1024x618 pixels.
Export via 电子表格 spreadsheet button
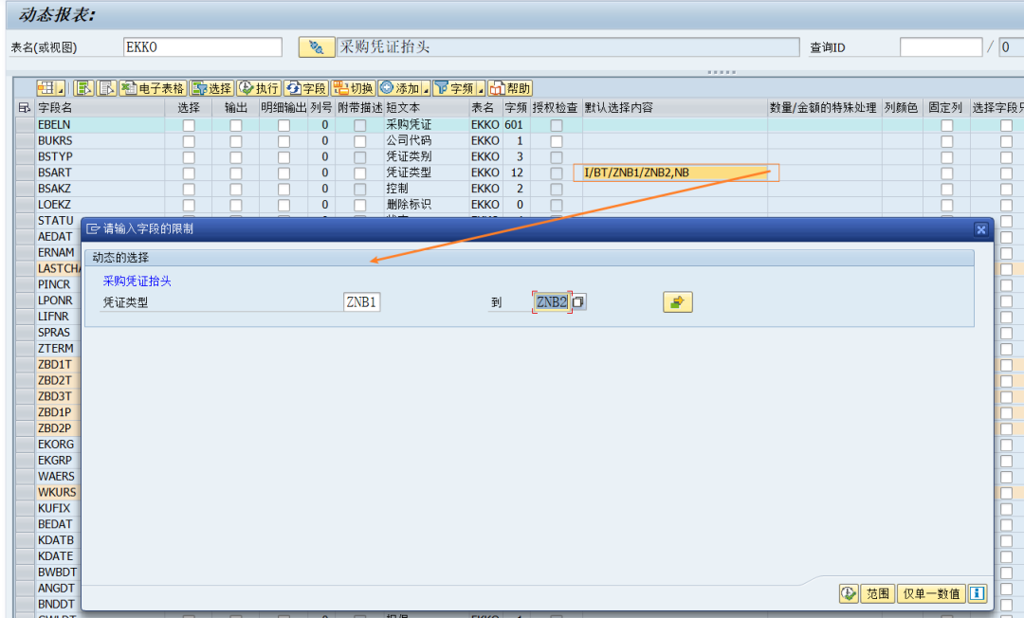point(154,88)
